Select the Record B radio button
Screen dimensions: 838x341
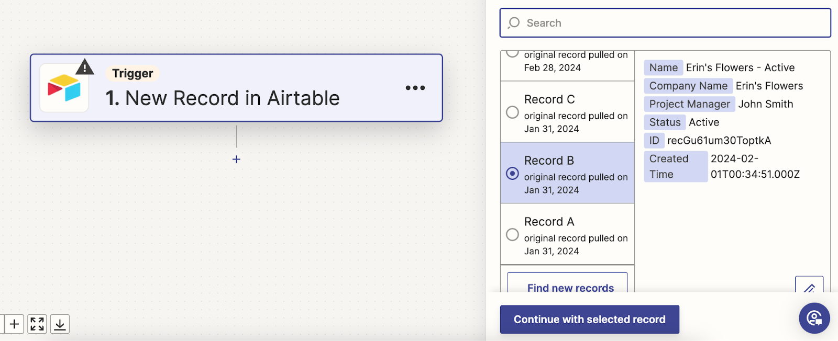coord(512,174)
